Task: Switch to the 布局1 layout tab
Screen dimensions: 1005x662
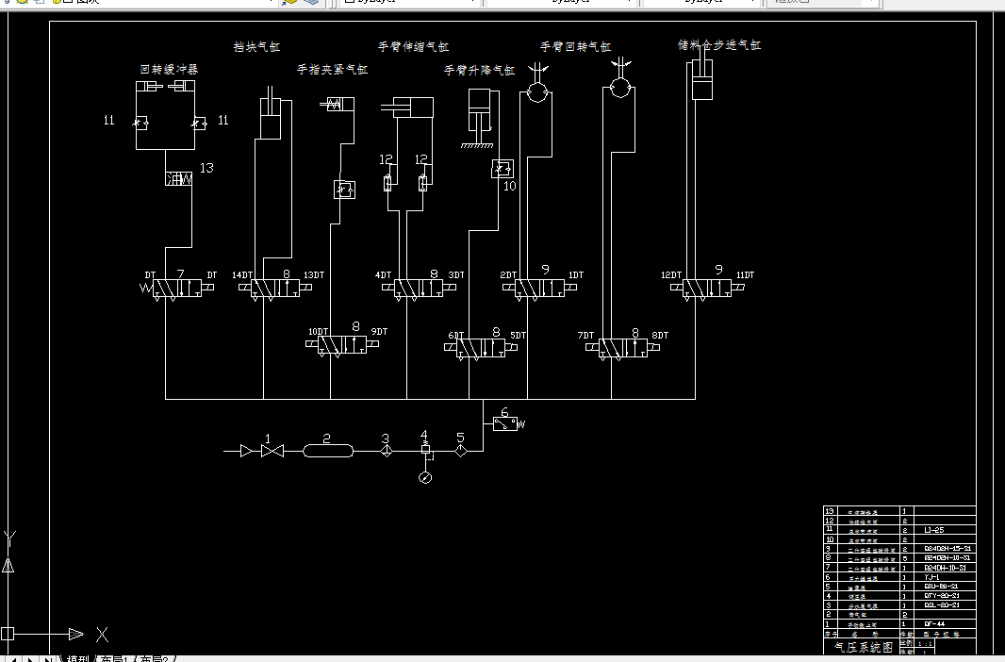Action: 115,659
